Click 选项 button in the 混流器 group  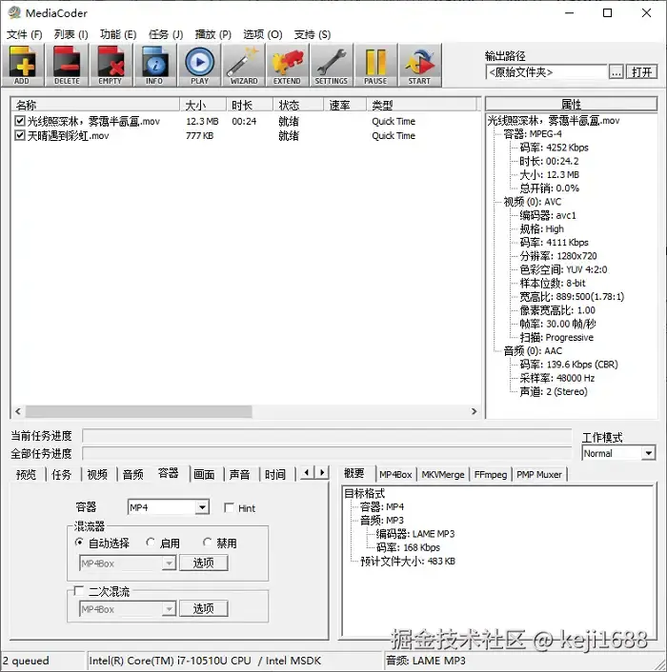(x=203, y=563)
